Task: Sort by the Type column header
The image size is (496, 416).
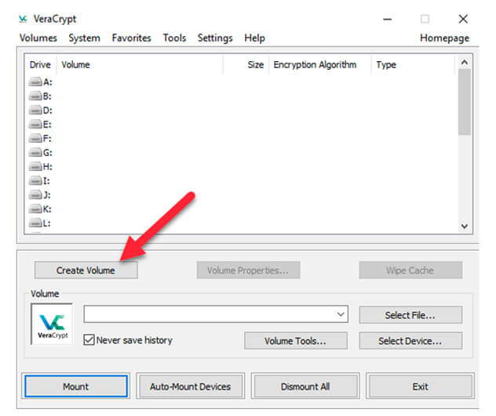Action: (x=414, y=65)
